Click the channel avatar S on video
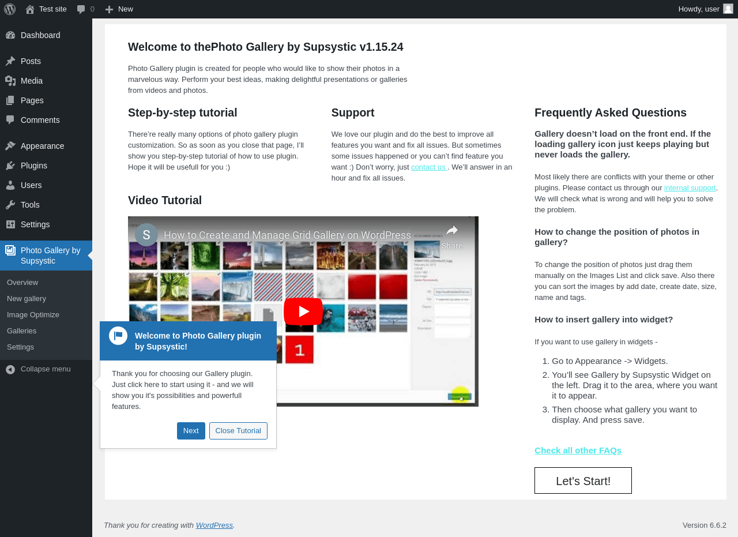Screen dimensions: 738x537 146,235
